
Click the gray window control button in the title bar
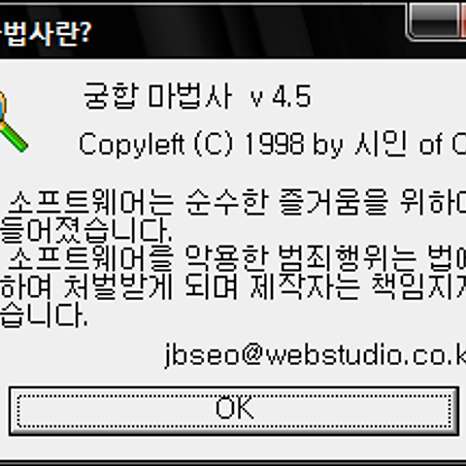pyautogui.click(x=433, y=21)
